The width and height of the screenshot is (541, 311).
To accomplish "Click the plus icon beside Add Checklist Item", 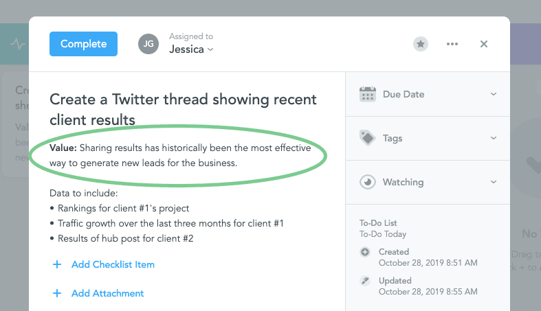I will point(56,264).
